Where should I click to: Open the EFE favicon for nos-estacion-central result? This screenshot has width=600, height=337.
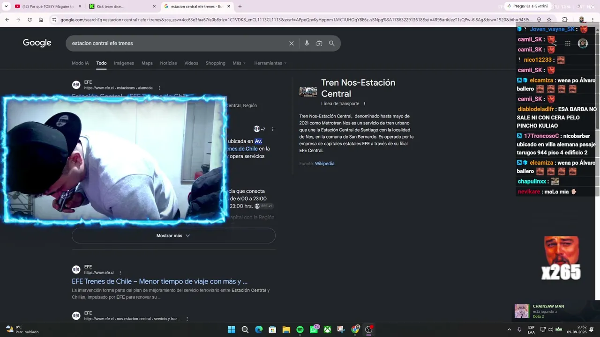coord(76,316)
